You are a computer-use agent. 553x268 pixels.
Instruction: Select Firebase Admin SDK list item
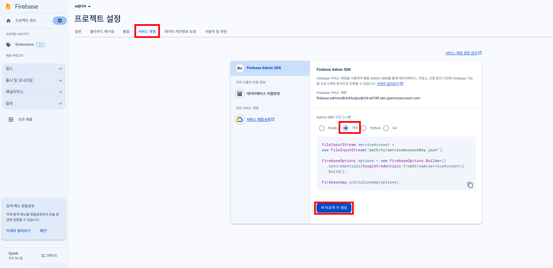(270, 68)
